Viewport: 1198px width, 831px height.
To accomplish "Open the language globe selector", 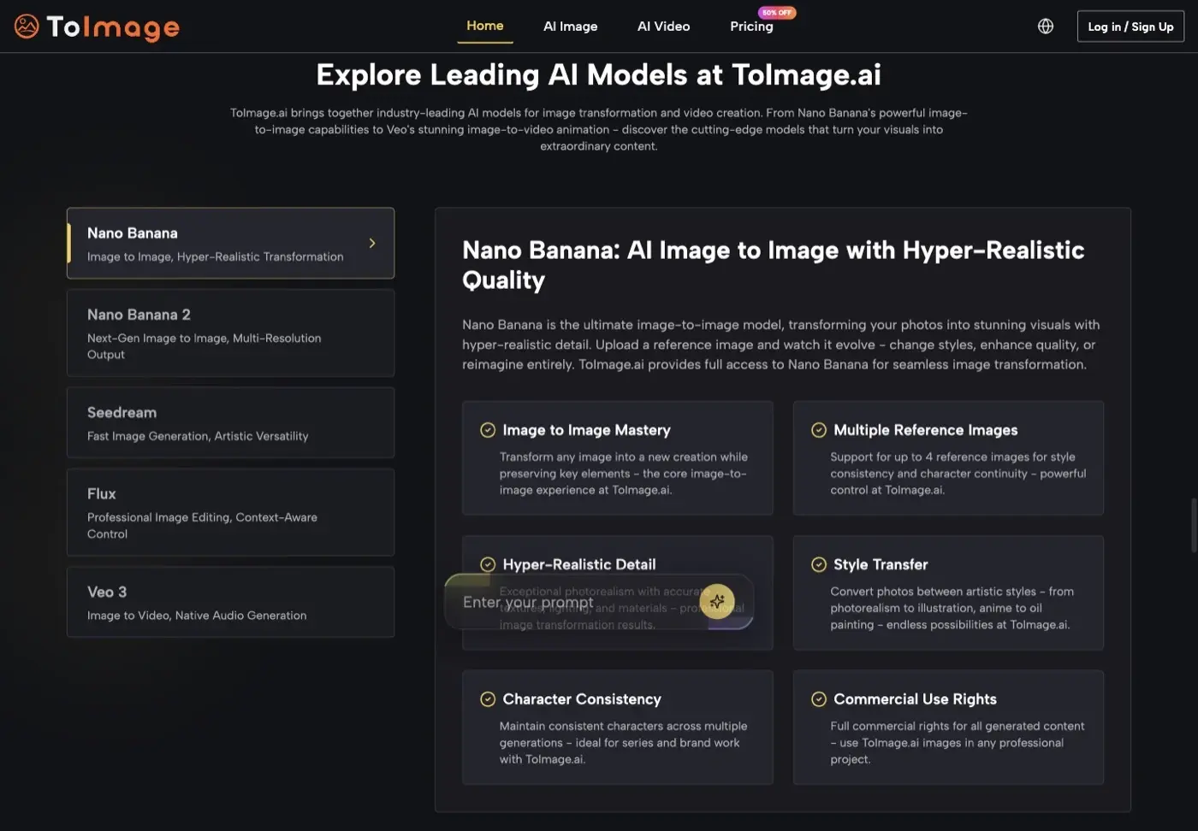I will click(1046, 27).
